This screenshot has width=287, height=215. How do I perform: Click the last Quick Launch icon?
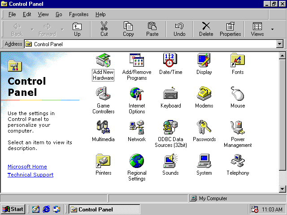tap(57, 209)
